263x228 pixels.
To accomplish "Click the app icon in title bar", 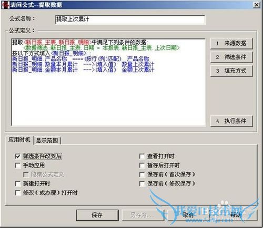I will click(5, 5).
